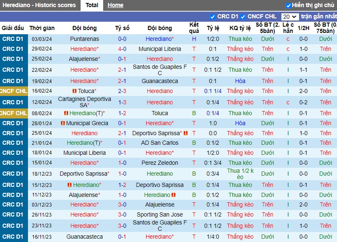Click the Herediano - Historic scores title
337x242 pixels.
39,5
